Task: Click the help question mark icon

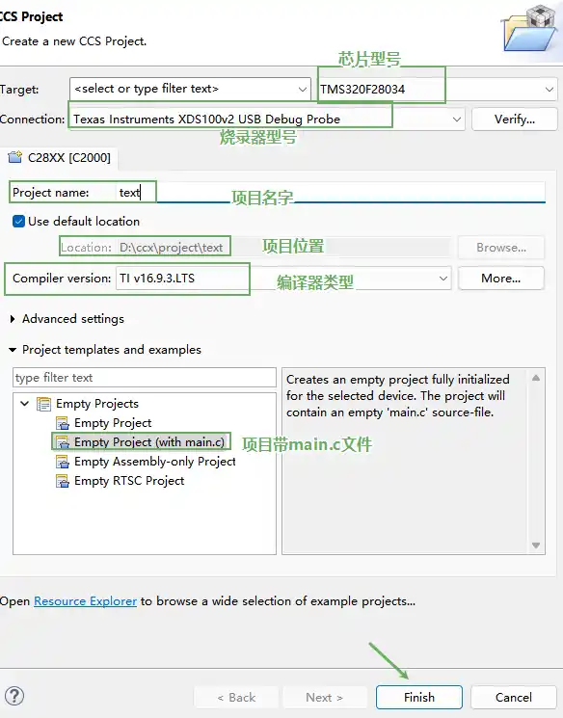Action: click(14, 696)
